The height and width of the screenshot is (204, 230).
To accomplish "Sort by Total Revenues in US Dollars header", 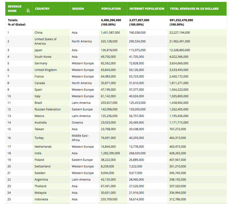I will tap(194, 9).
